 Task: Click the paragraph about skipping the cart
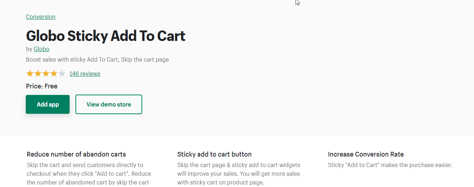[x=89, y=174]
